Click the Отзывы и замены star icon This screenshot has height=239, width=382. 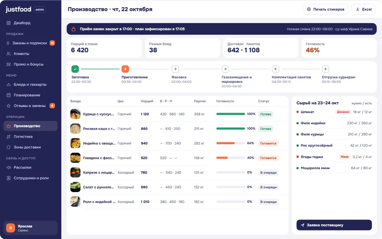coord(8,106)
